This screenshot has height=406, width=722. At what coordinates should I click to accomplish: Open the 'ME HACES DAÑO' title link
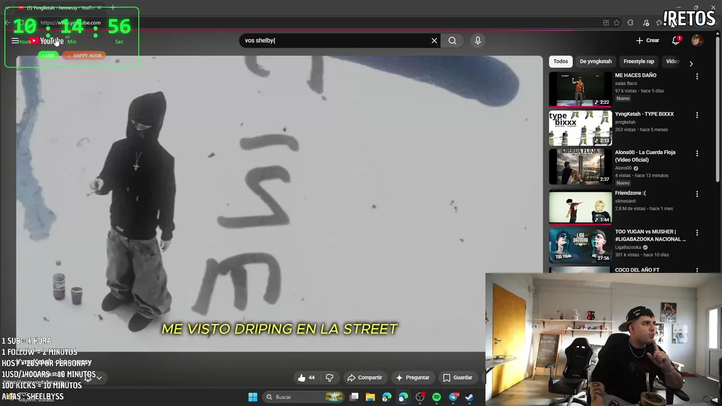tap(636, 75)
